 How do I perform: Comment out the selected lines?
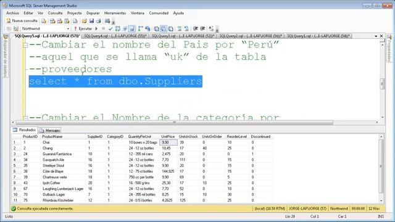pyautogui.click(x=179, y=29)
